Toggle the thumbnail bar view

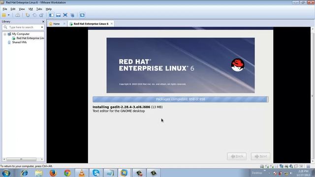tap(58, 15)
